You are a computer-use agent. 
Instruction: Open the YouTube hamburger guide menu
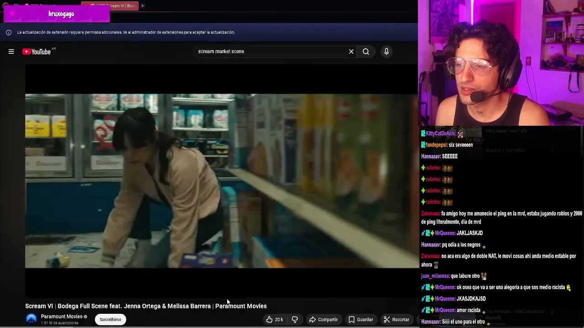coord(11,51)
